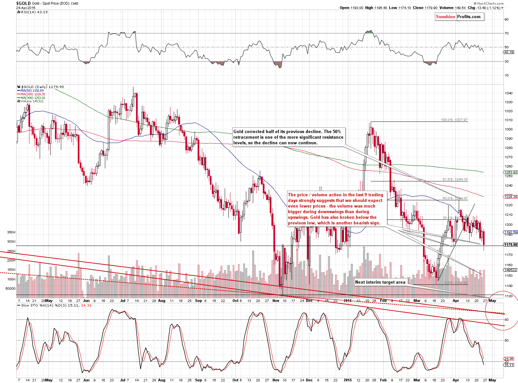Click the 350K volume axis label
518x383 pixels.
(x=11, y=232)
